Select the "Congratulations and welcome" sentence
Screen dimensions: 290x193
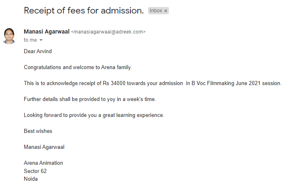[x=78, y=67]
